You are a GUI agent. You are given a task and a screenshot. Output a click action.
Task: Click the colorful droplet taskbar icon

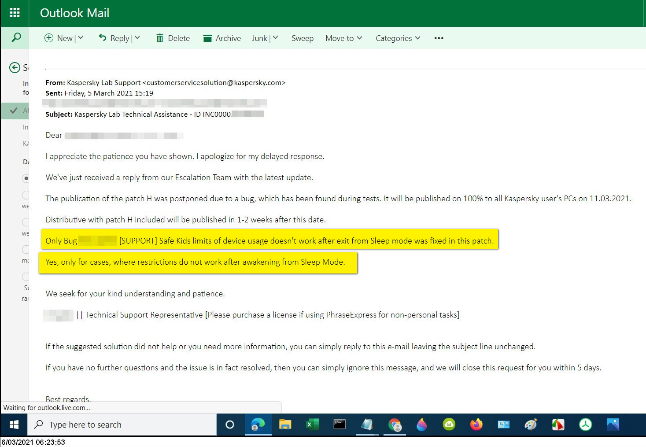[421, 425]
